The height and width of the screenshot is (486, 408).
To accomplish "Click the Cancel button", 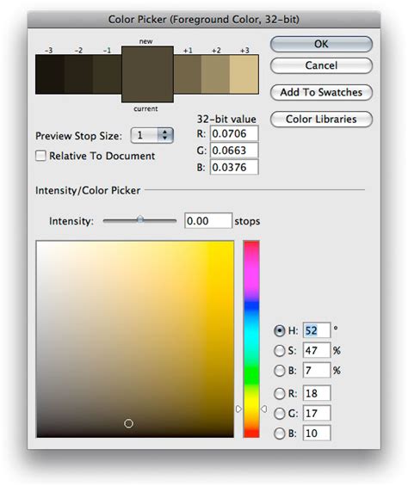I will pos(321,65).
